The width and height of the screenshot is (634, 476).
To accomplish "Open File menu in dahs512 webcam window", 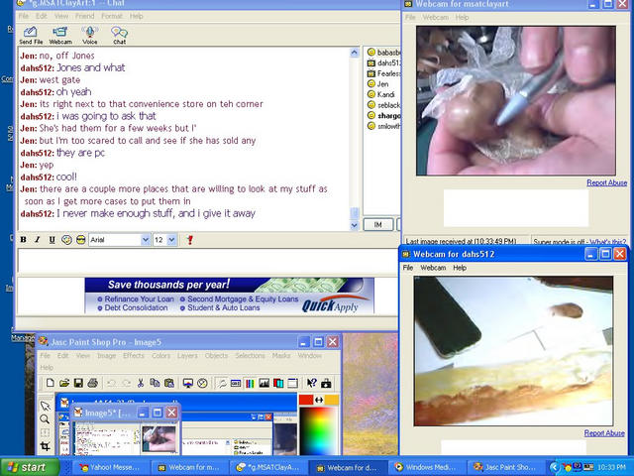I will pyautogui.click(x=408, y=268).
